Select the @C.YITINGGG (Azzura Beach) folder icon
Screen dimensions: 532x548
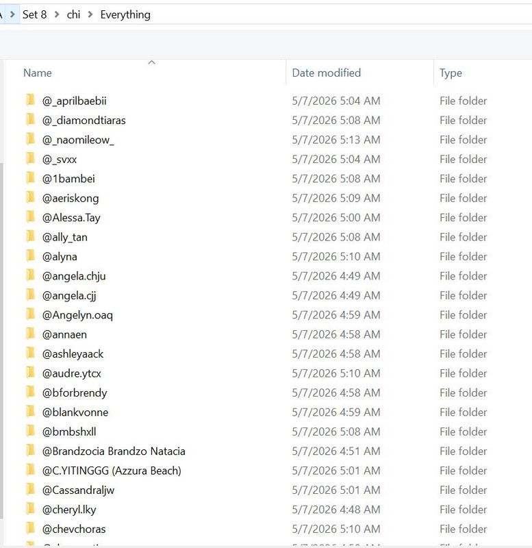click(x=30, y=471)
